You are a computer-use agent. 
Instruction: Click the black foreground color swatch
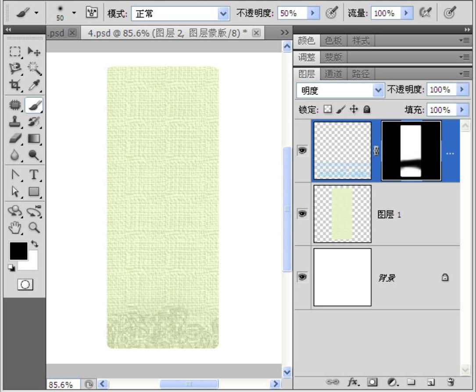pos(18,251)
